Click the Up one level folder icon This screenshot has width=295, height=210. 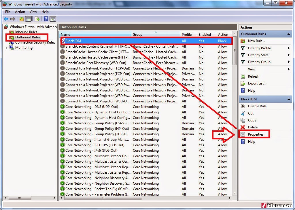[22, 19]
